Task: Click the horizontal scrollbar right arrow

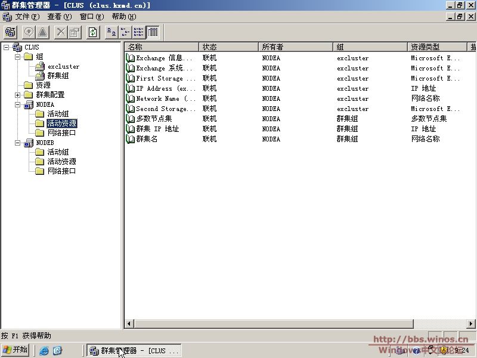Action: [x=472, y=324]
